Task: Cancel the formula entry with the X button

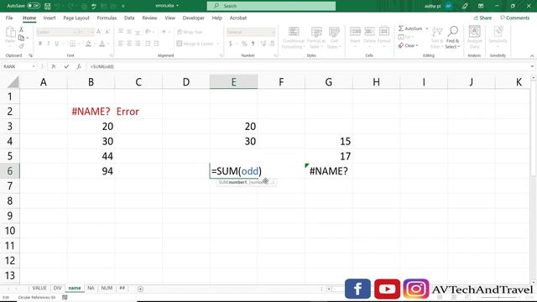Action: click(x=54, y=66)
